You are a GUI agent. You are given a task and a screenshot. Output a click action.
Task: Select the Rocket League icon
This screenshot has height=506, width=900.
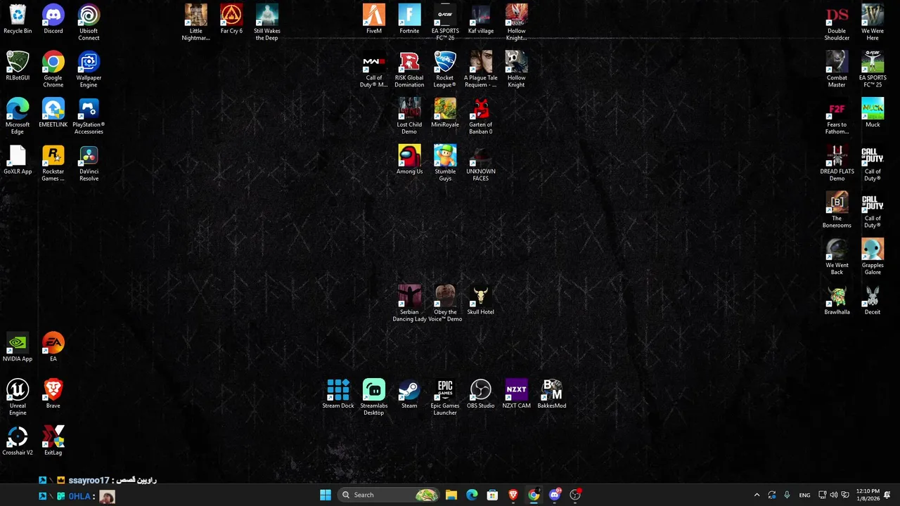(445, 70)
